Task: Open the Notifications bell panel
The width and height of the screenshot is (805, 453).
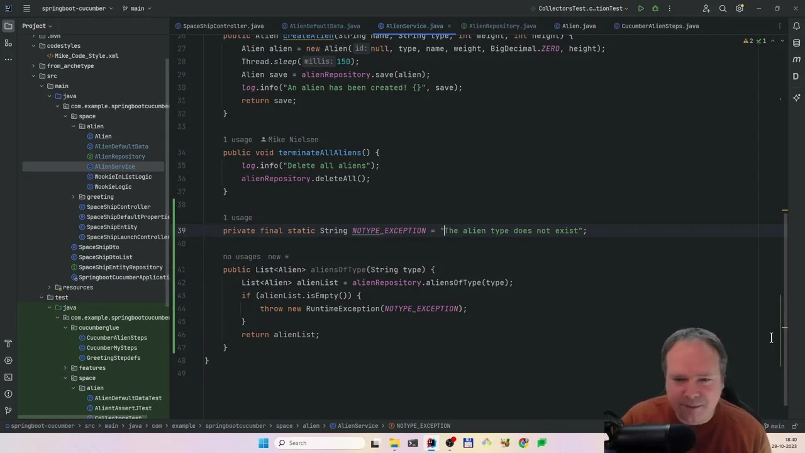Action: pyautogui.click(x=796, y=26)
